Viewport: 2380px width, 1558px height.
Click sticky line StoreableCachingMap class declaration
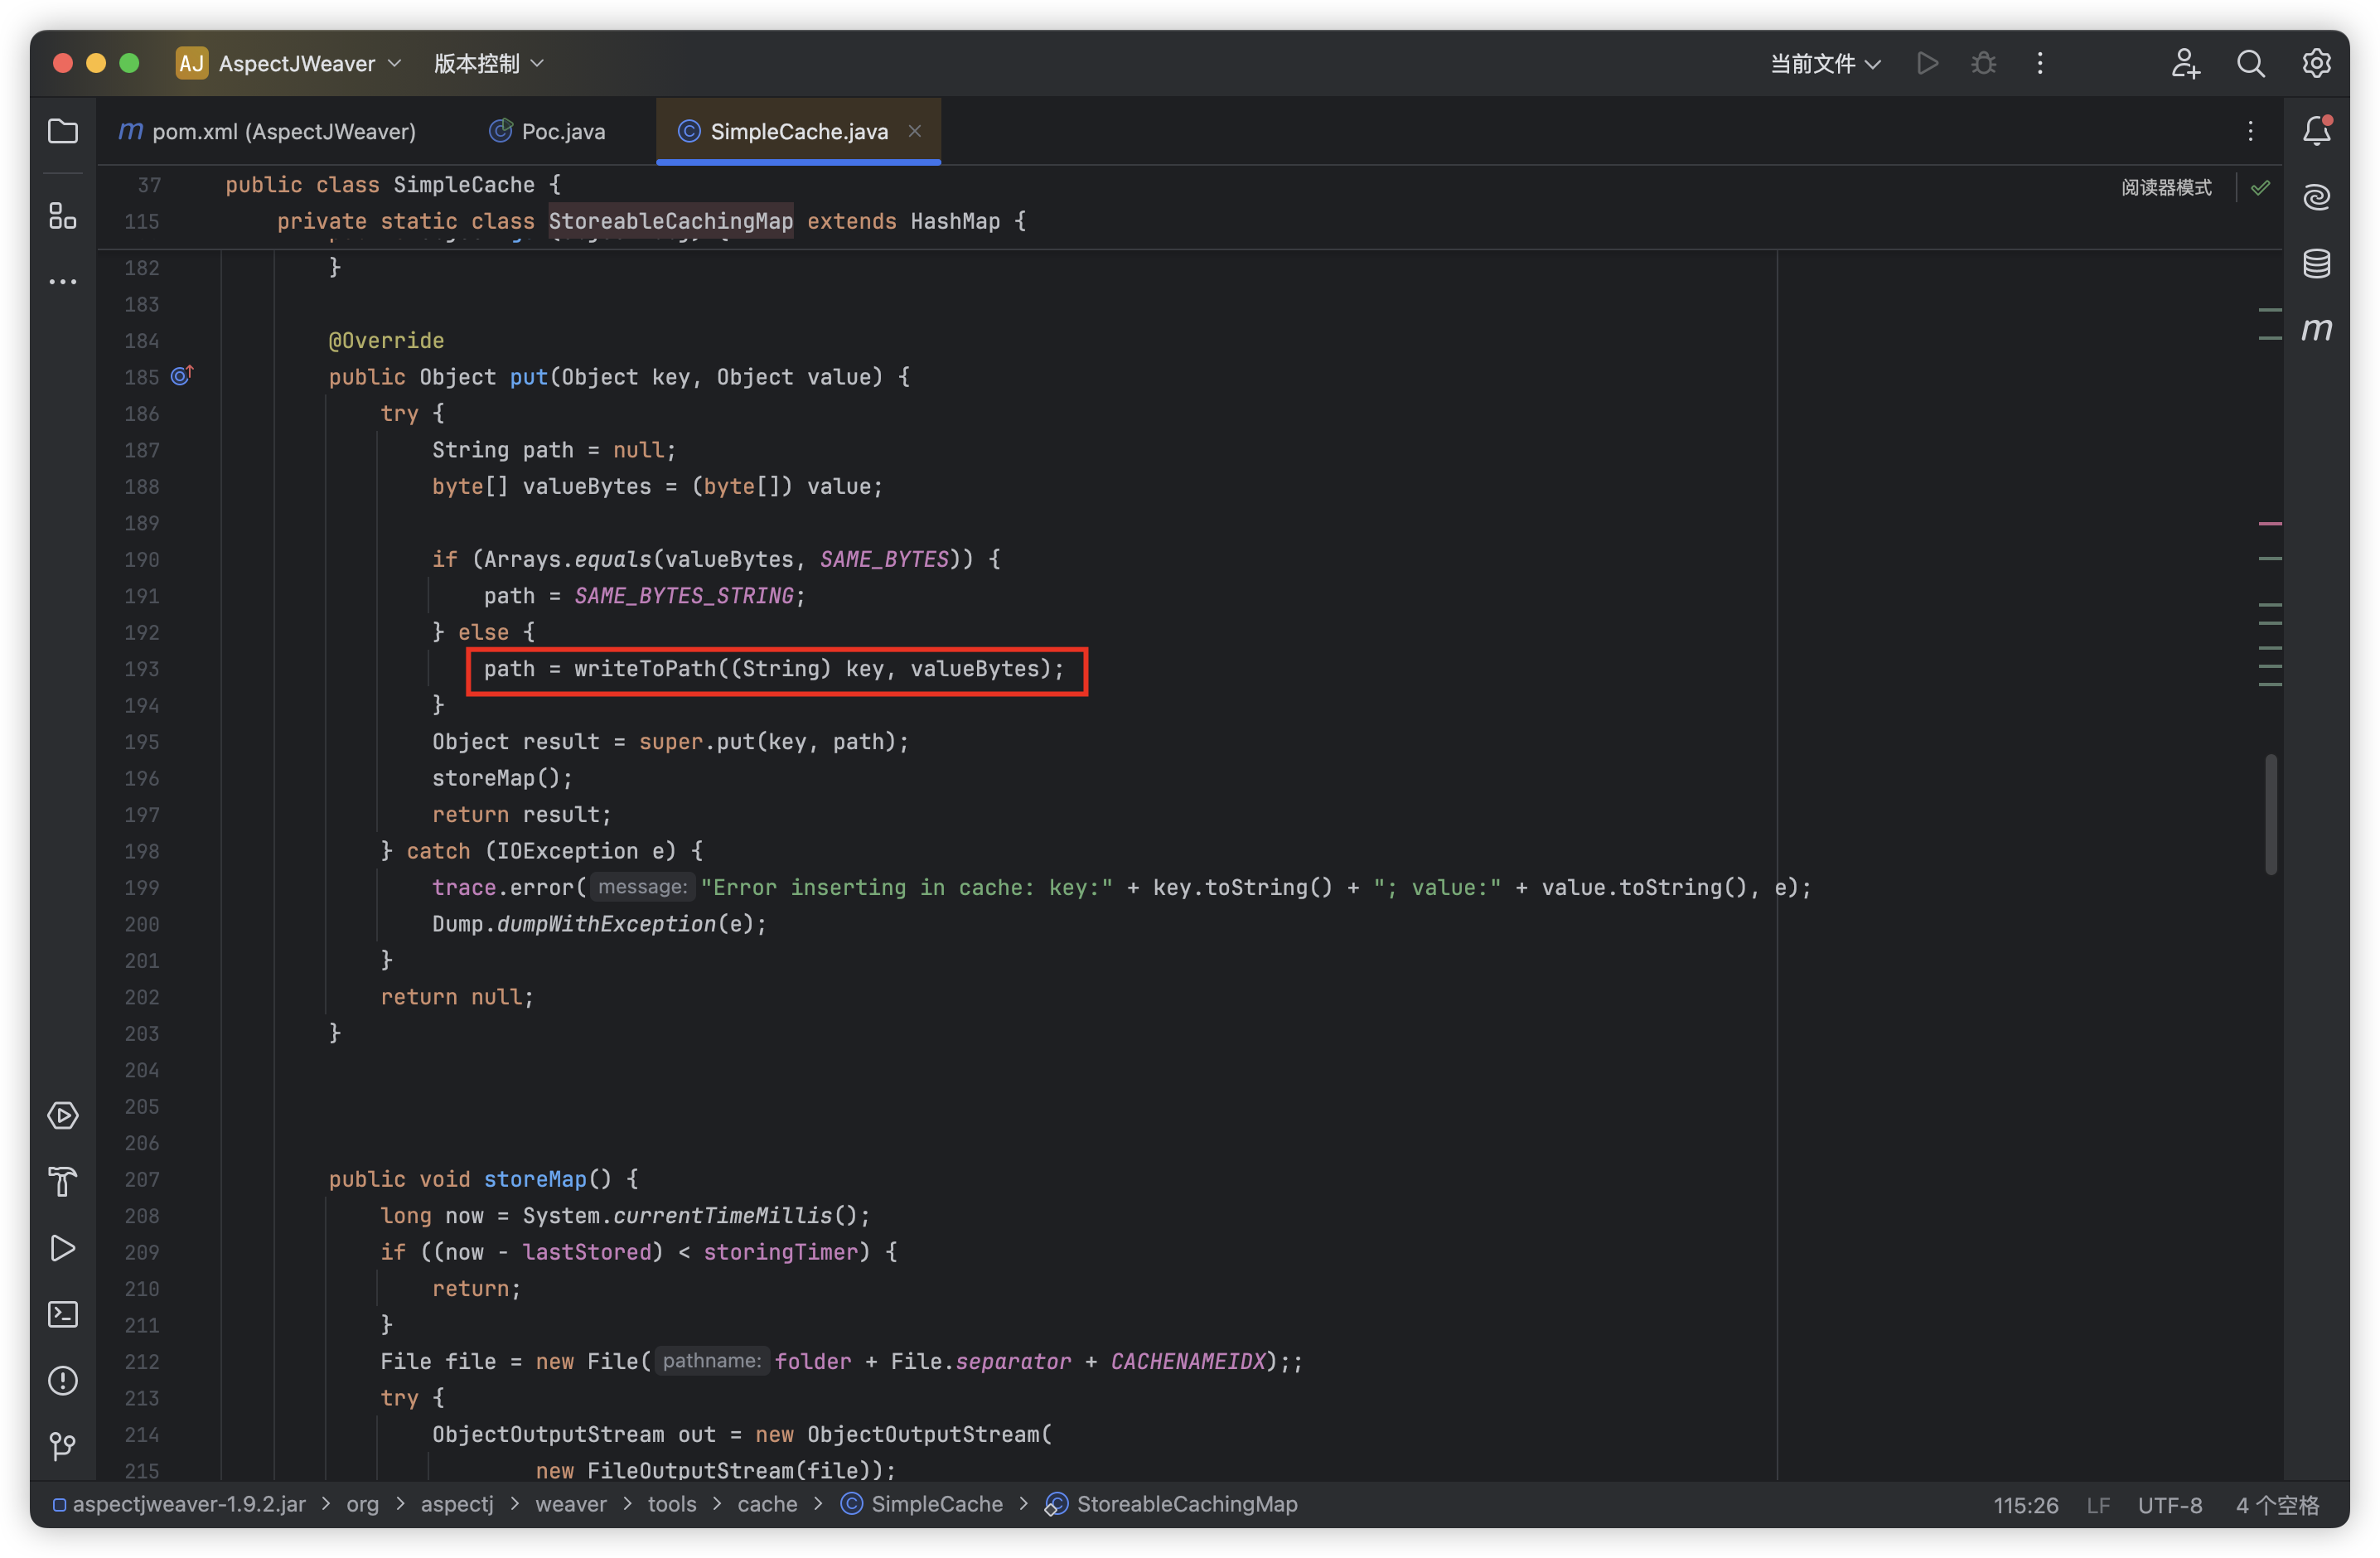pos(651,221)
